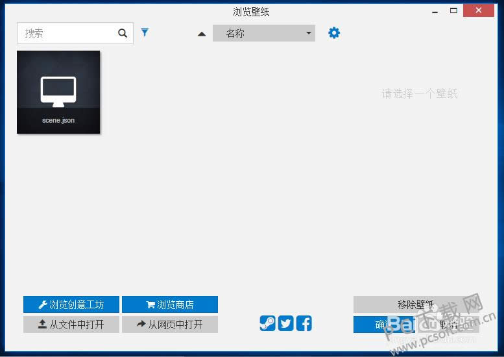
Task: Click the Twitter bird icon
Action: (285, 323)
